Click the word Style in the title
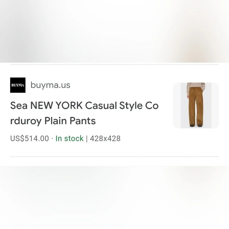229x229 pixels. coord(131,106)
